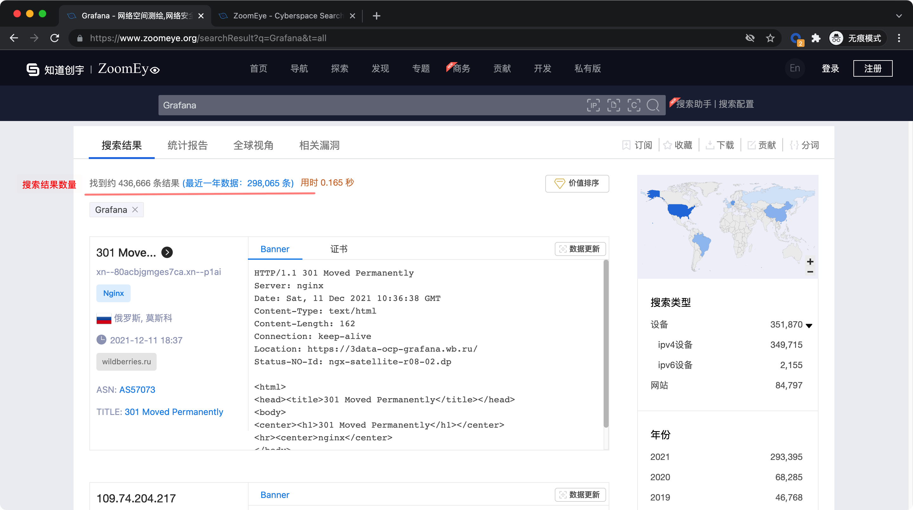Image resolution: width=913 pixels, height=510 pixels.
Task: Click the banner panel vertical scrollbar
Action: coord(606,344)
